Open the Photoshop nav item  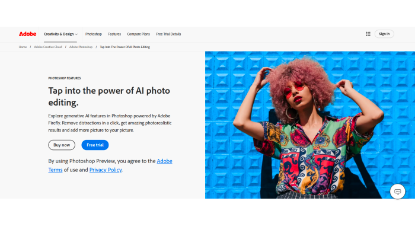[94, 34]
